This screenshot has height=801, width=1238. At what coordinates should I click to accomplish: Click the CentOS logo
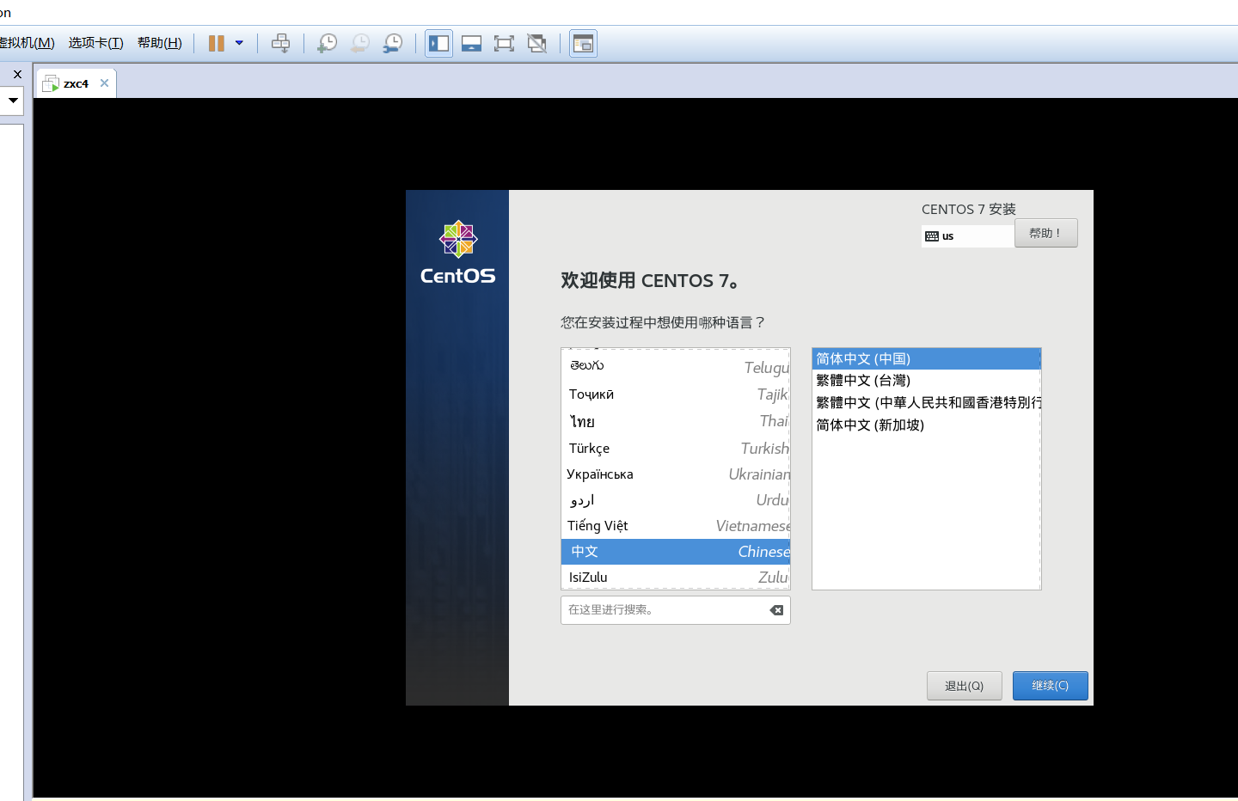(458, 252)
